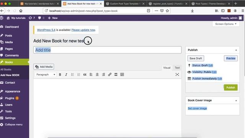Viewport: 245px width, 138px height.
Task: Open Firefox sidebars icon
Action: point(223,11)
